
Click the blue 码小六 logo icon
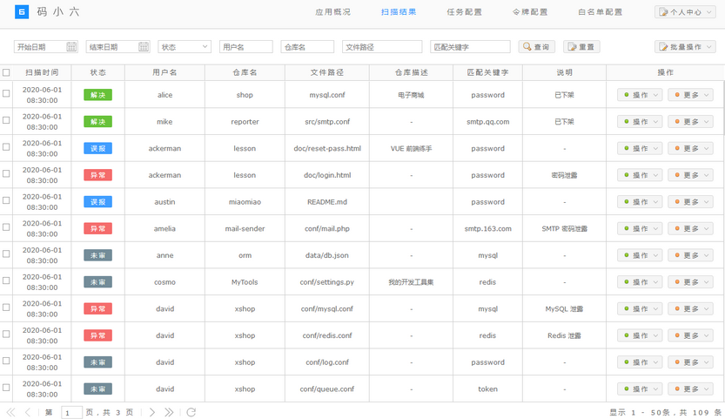tap(22, 11)
